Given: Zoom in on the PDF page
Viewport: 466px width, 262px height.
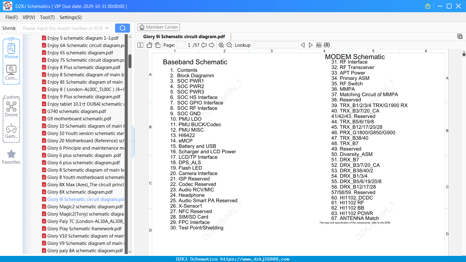Looking at the screenshot, I should coord(221,45).
